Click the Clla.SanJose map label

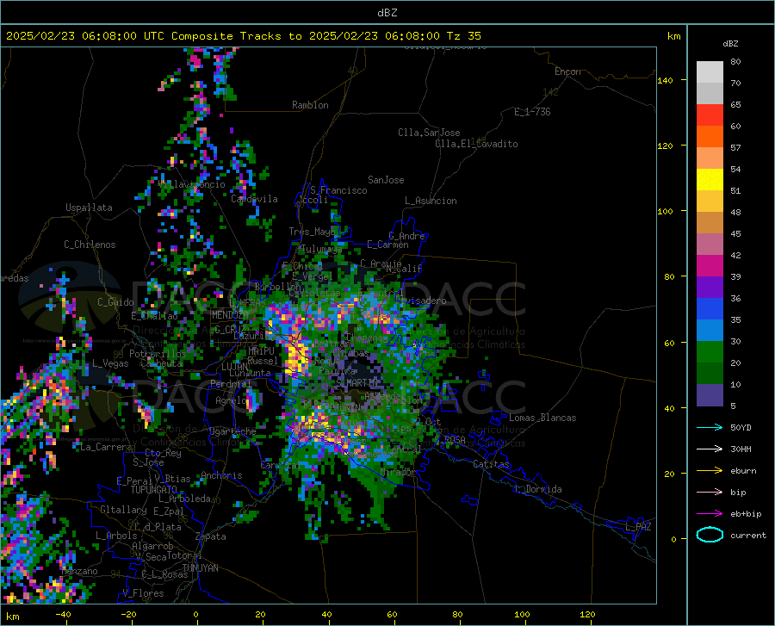[429, 133]
